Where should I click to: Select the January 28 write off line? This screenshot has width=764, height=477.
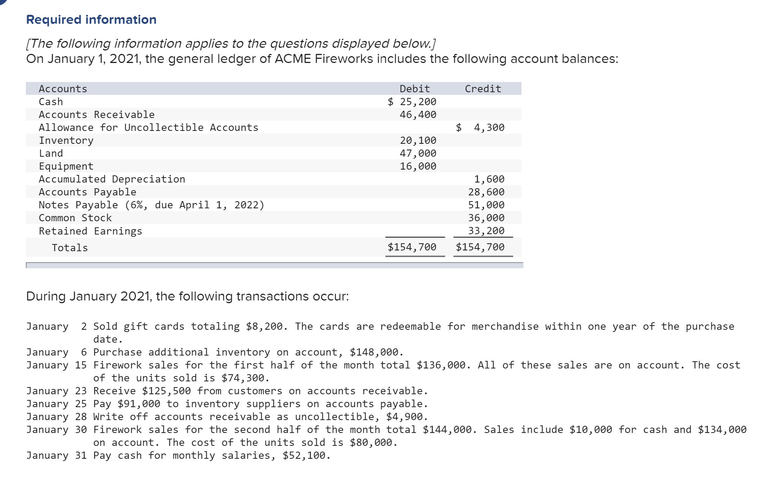pos(227,417)
